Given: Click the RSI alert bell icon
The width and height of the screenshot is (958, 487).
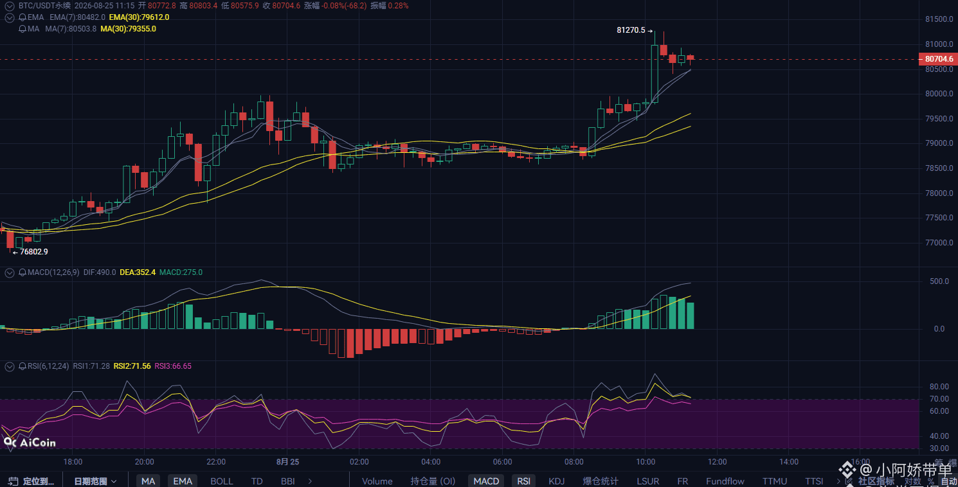Looking at the screenshot, I should click(x=23, y=366).
